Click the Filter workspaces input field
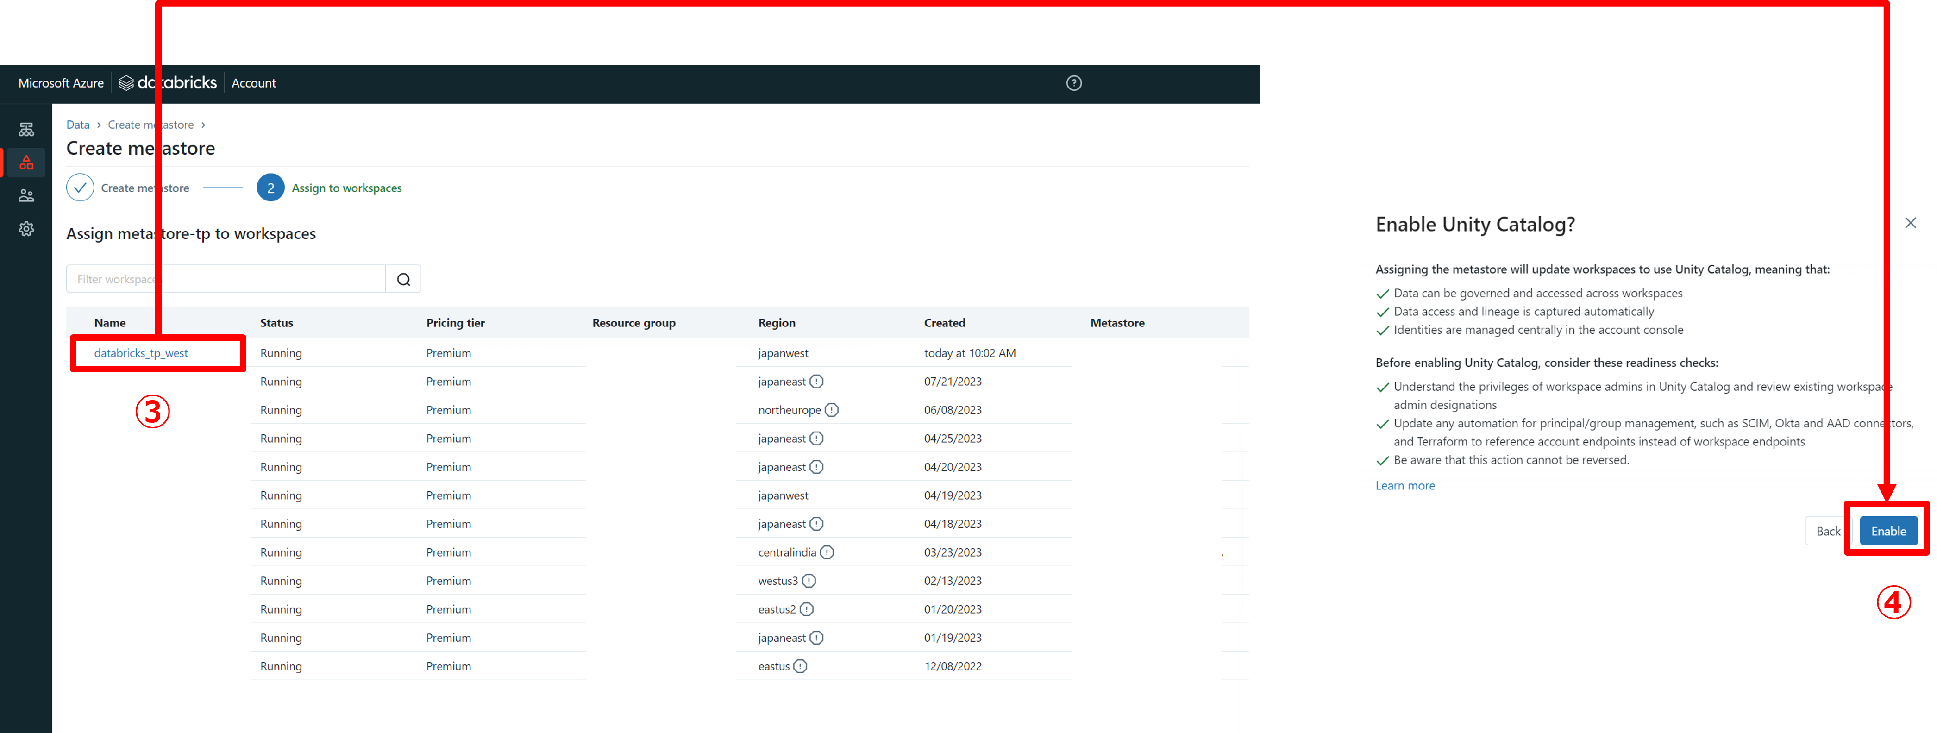 point(226,279)
